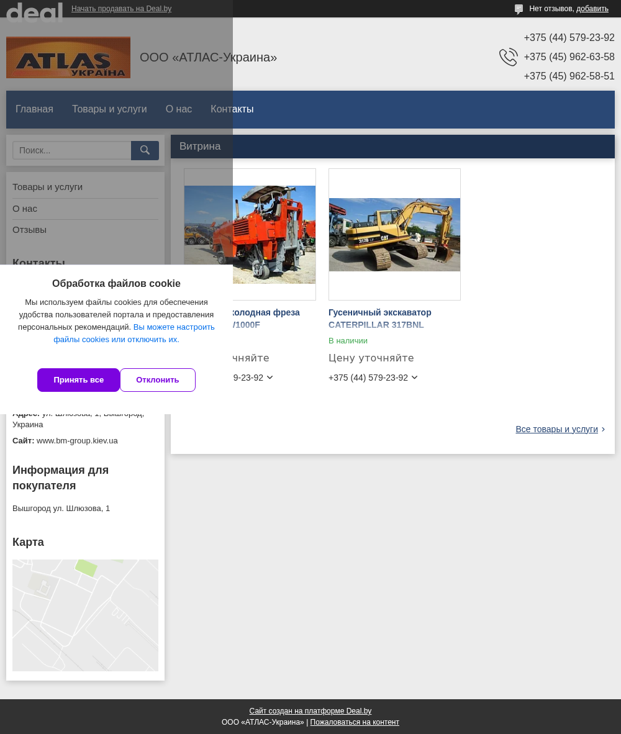Expand phone list under CATERPILLAR excavator
This screenshot has width=621, height=734.
415,378
